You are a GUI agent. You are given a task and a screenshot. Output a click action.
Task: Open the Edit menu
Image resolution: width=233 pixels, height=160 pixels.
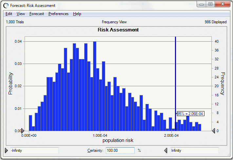click(x=9, y=14)
